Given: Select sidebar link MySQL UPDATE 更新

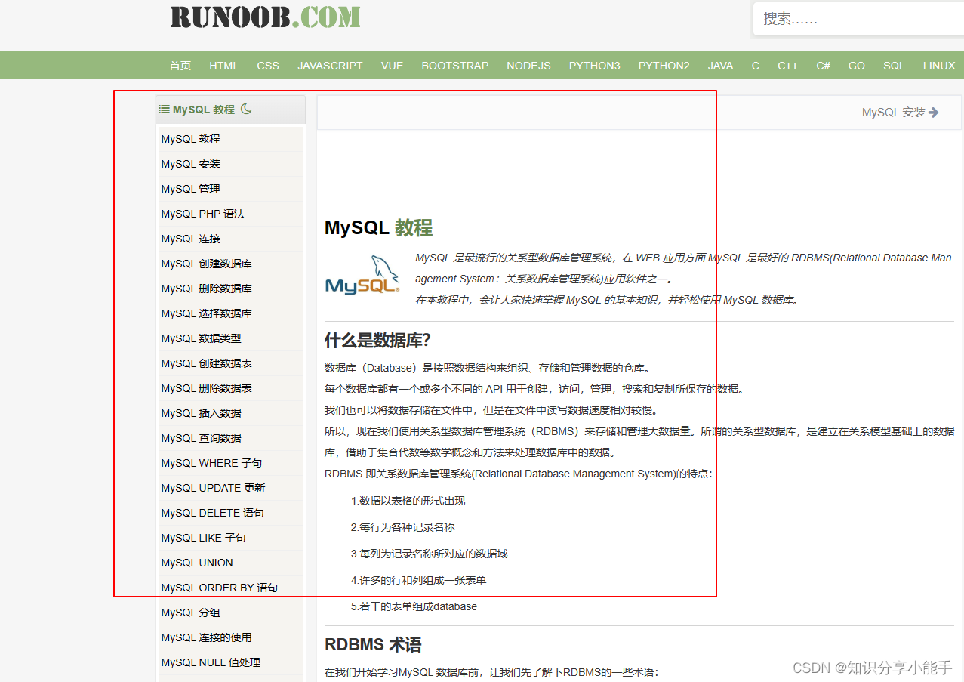Looking at the screenshot, I should point(213,488).
